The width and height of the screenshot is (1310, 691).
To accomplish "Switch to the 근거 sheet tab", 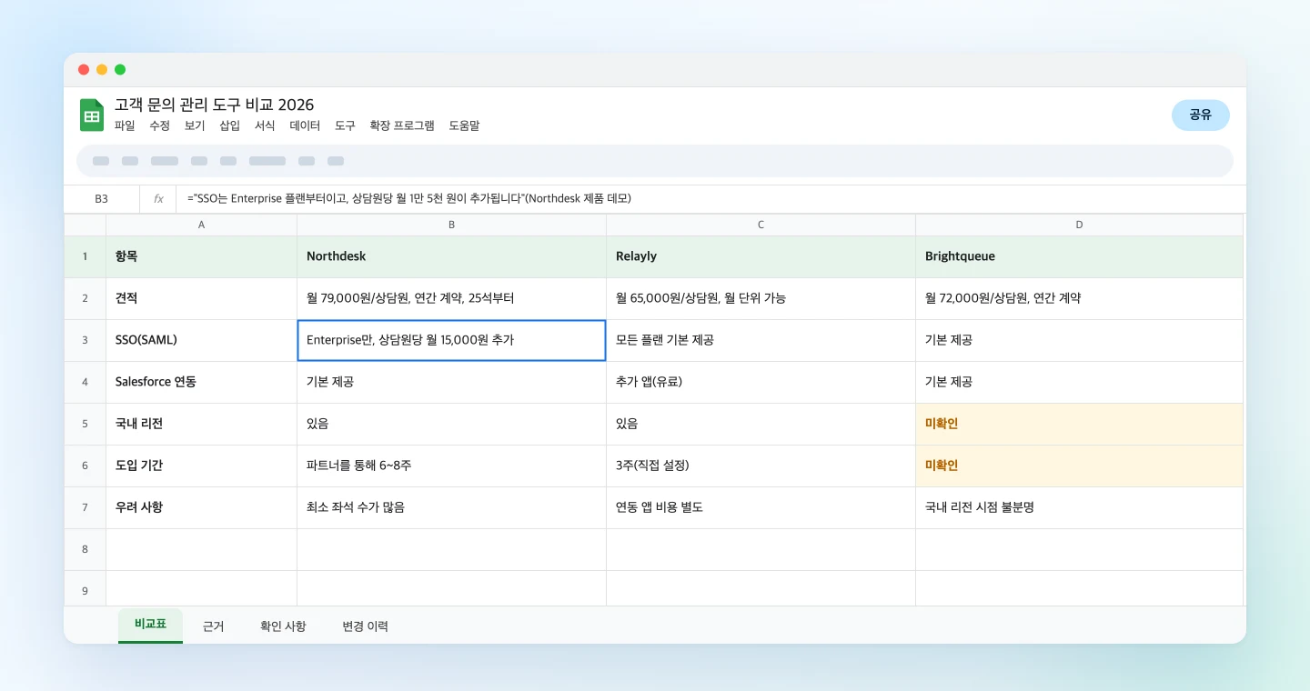I will 213,626.
